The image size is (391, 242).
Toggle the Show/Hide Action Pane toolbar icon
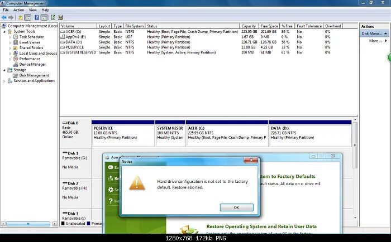(44, 17)
